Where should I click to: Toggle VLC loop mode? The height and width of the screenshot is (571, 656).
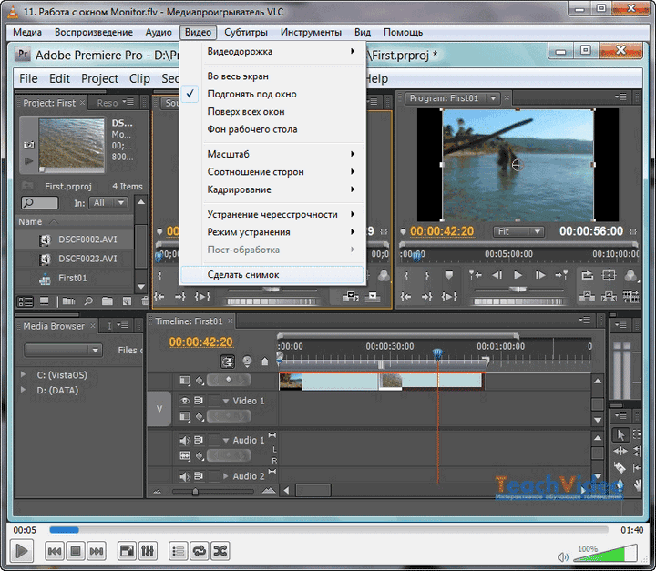200,551
